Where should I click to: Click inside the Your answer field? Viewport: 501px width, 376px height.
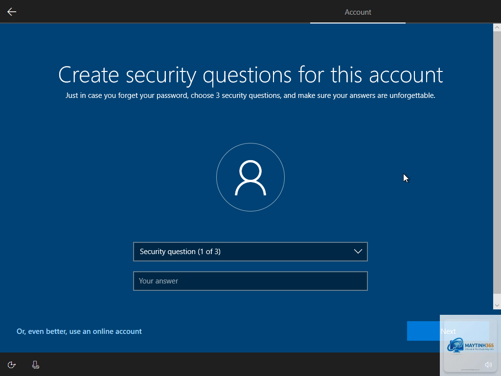point(250,281)
